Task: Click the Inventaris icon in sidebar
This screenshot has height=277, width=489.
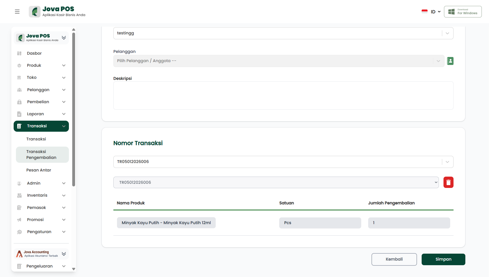Action: [x=19, y=195]
